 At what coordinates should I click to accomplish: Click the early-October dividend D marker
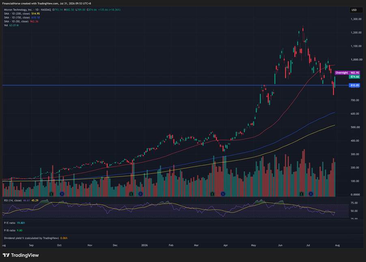(x=62, y=194)
